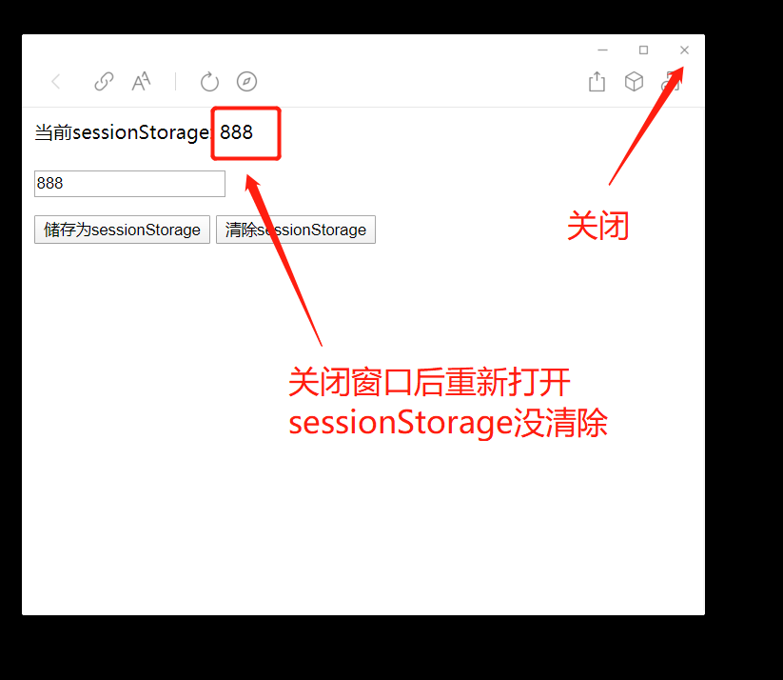
Task: Click the displayed 888 value in the red box
Action: point(236,132)
